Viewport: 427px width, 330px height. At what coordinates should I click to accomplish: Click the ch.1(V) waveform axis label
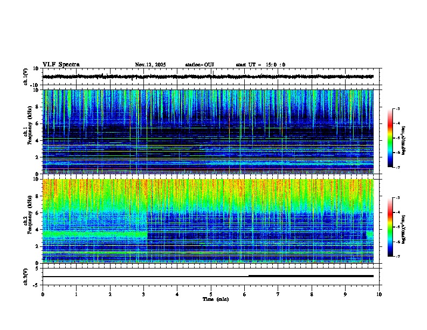(x=25, y=77)
